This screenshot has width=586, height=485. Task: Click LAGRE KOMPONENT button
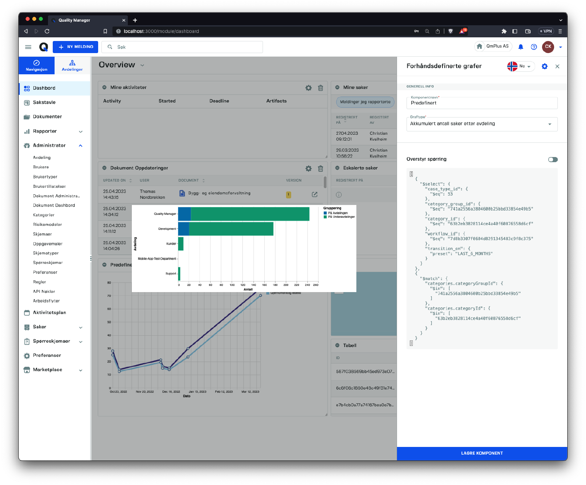tap(482, 453)
